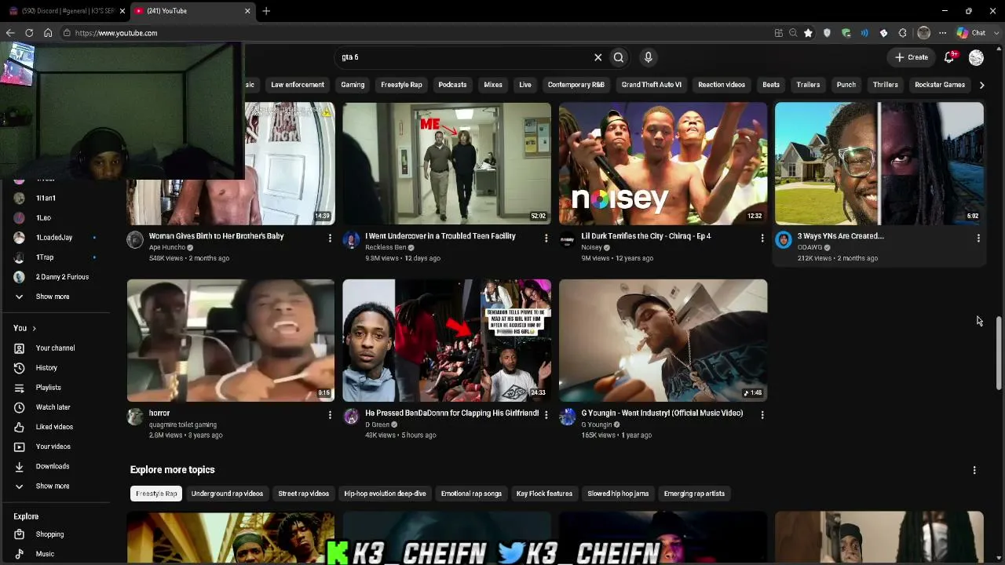
Task: Open the Reckless Ben channel avatar
Action: (x=351, y=240)
